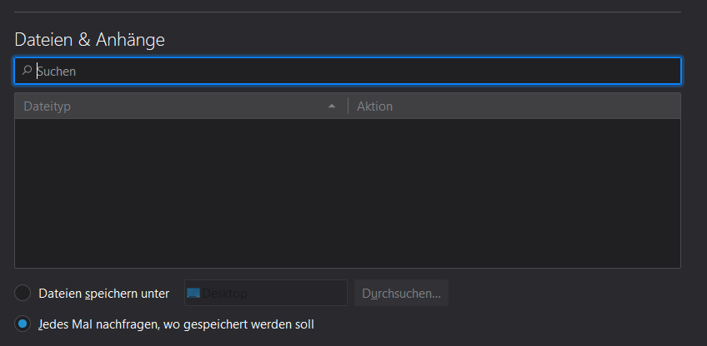Image resolution: width=707 pixels, height=346 pixels.
Task: Click the "Dateityp" header text
Action: [x=47, y=106]
